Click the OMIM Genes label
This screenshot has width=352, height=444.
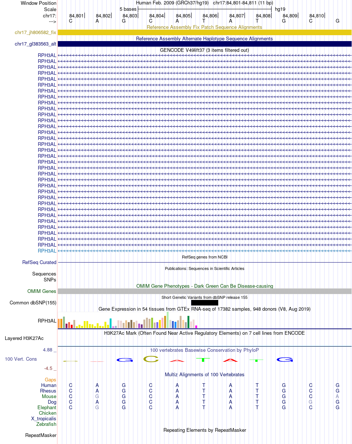pos(41,291)
